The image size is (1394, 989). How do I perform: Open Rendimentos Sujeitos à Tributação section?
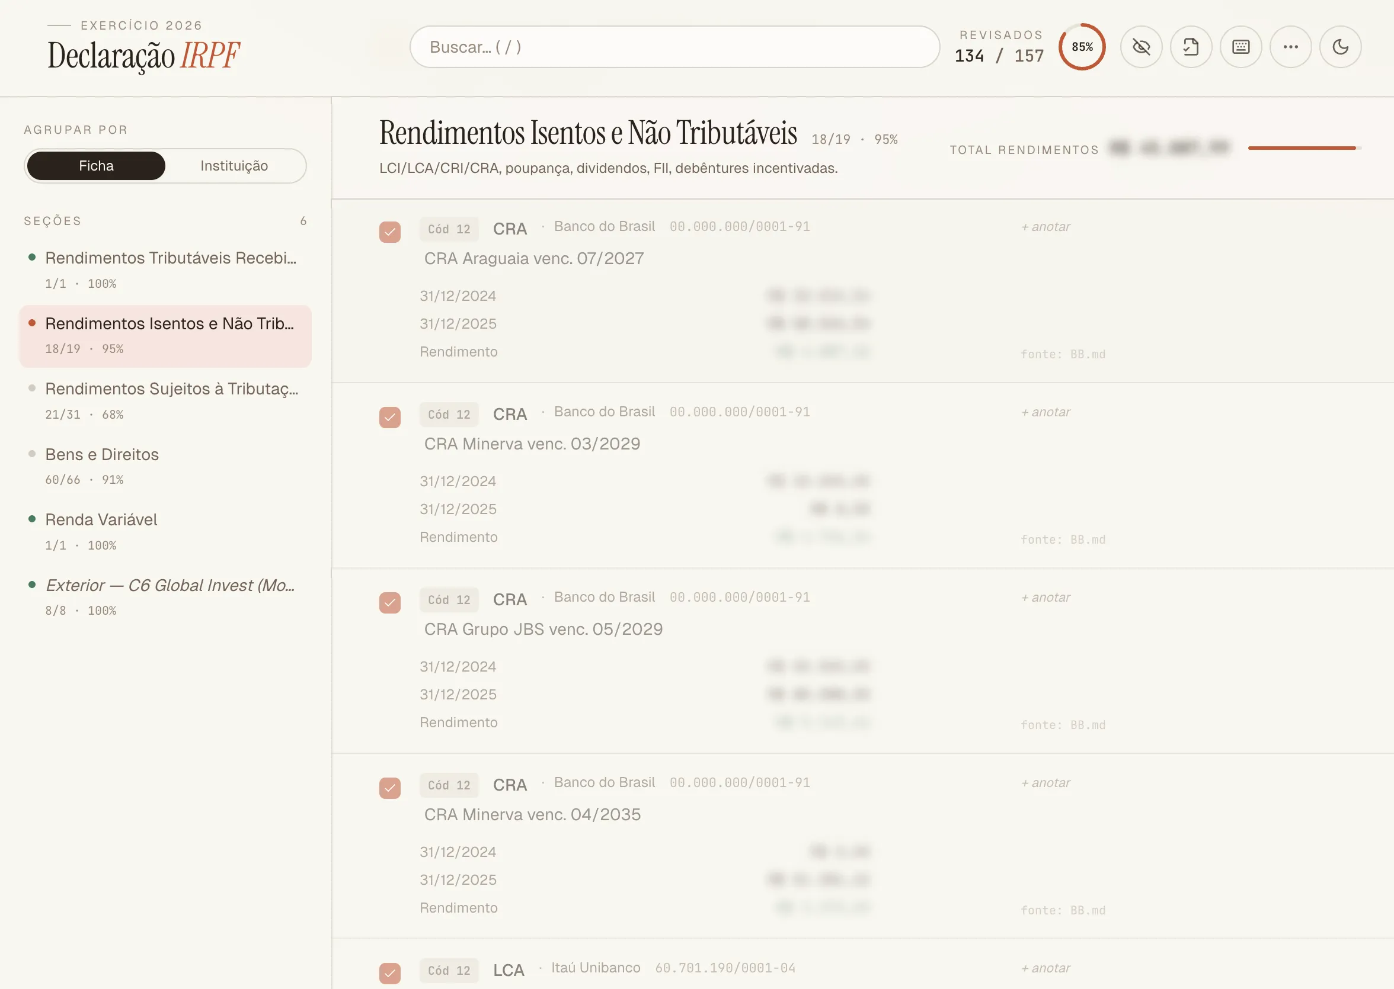(x=165, y=401)
